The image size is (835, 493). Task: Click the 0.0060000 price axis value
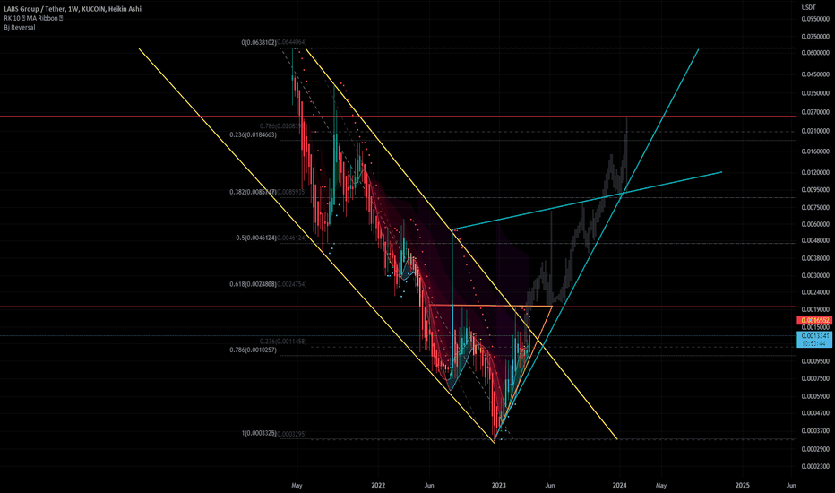point(815,224)
